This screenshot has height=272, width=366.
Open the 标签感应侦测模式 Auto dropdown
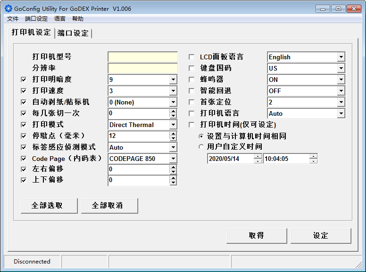click(173, 147)
